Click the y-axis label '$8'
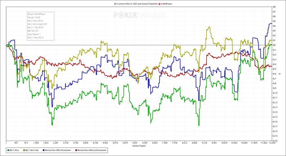This screenshot has width=286, height=156. (274, 7)
